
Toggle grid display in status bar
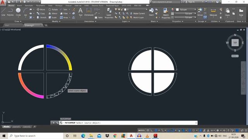[148, 131]
